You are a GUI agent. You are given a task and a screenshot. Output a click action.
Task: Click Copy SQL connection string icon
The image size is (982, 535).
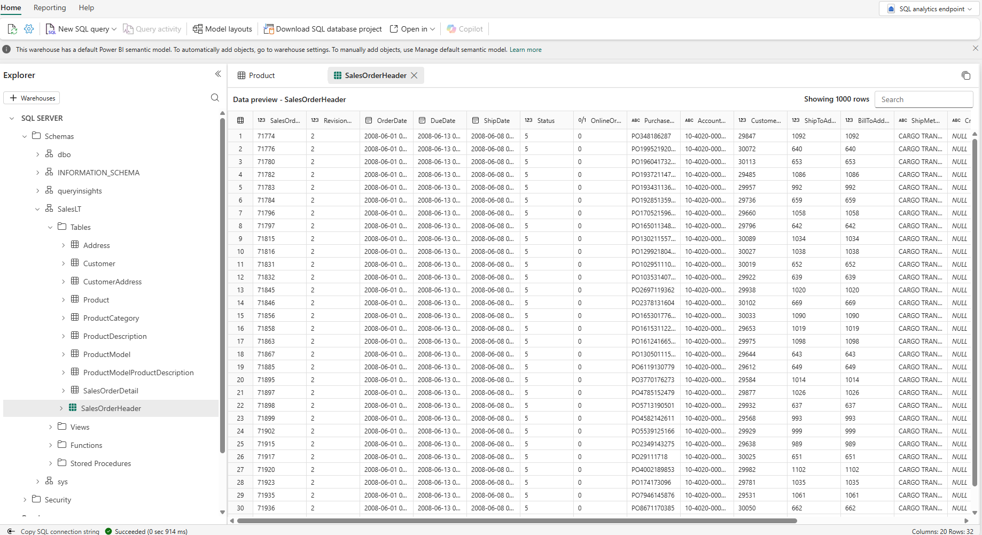(x=11, y=531)
